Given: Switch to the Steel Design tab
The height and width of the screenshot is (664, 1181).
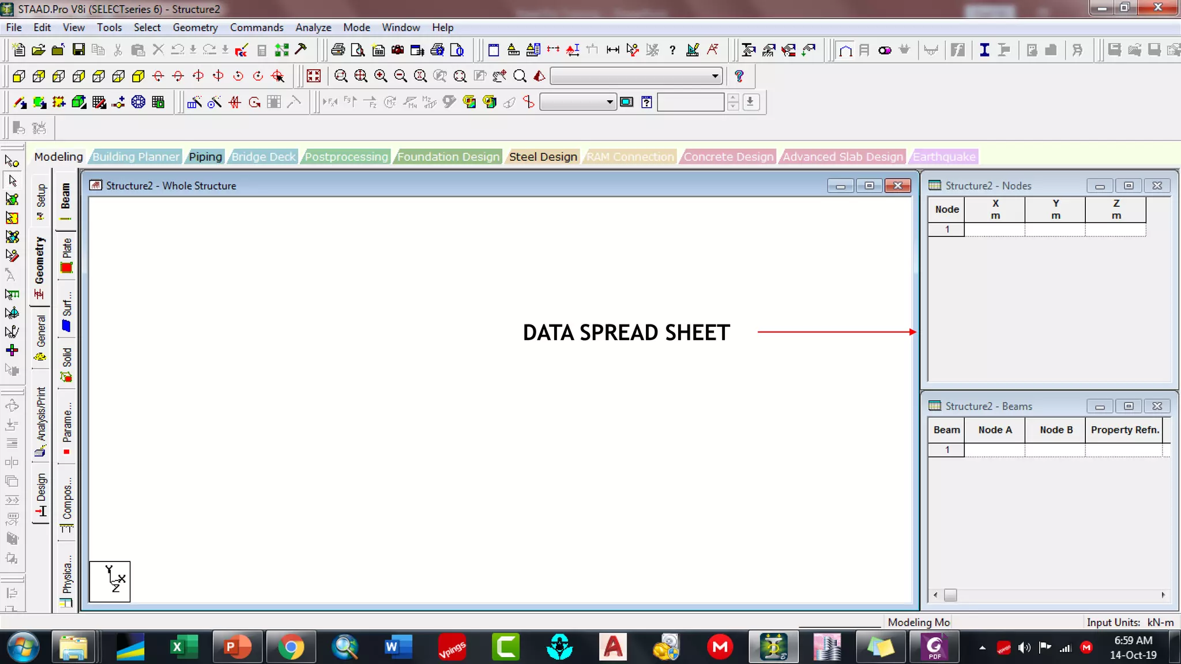Looking at the screenshot, I should 543,157.
